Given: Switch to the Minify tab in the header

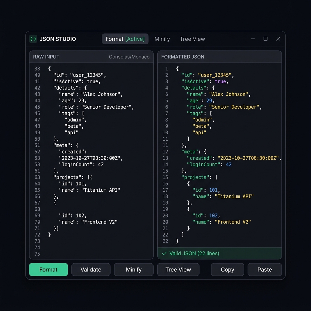Looking at the screenshot, I should pyautogui.click(x=162, y=39).
